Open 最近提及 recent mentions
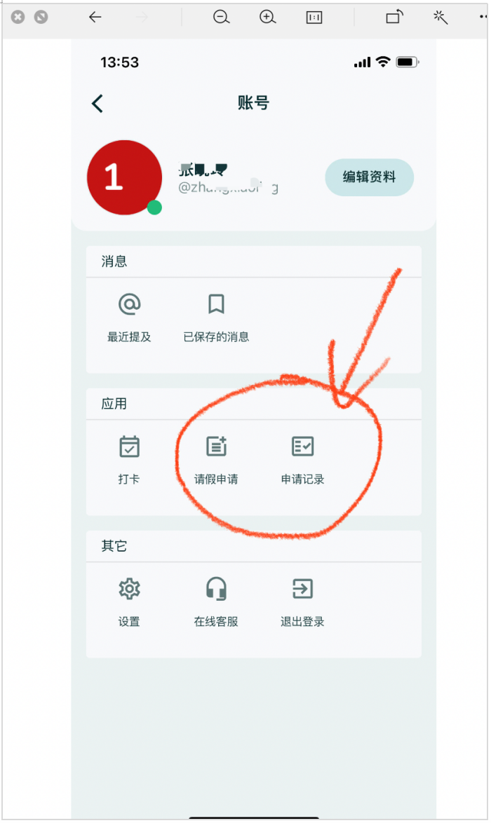The image size is (491, 823). click(x=129, y=304)
